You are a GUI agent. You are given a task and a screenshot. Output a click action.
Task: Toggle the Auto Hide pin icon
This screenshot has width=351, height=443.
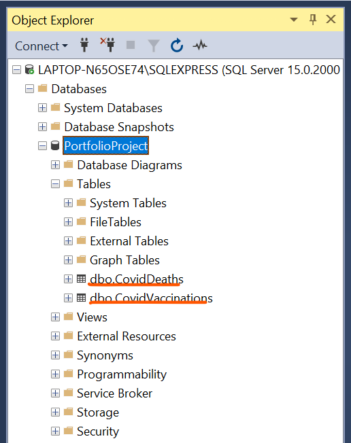tap(313, 20)
